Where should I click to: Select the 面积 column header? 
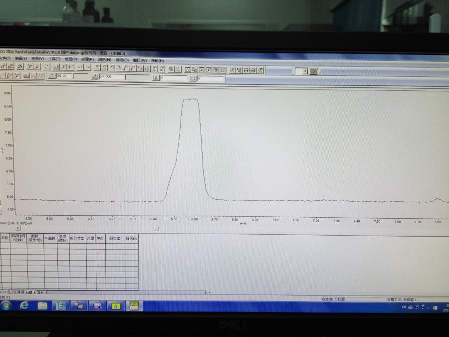tap(35, 238)
